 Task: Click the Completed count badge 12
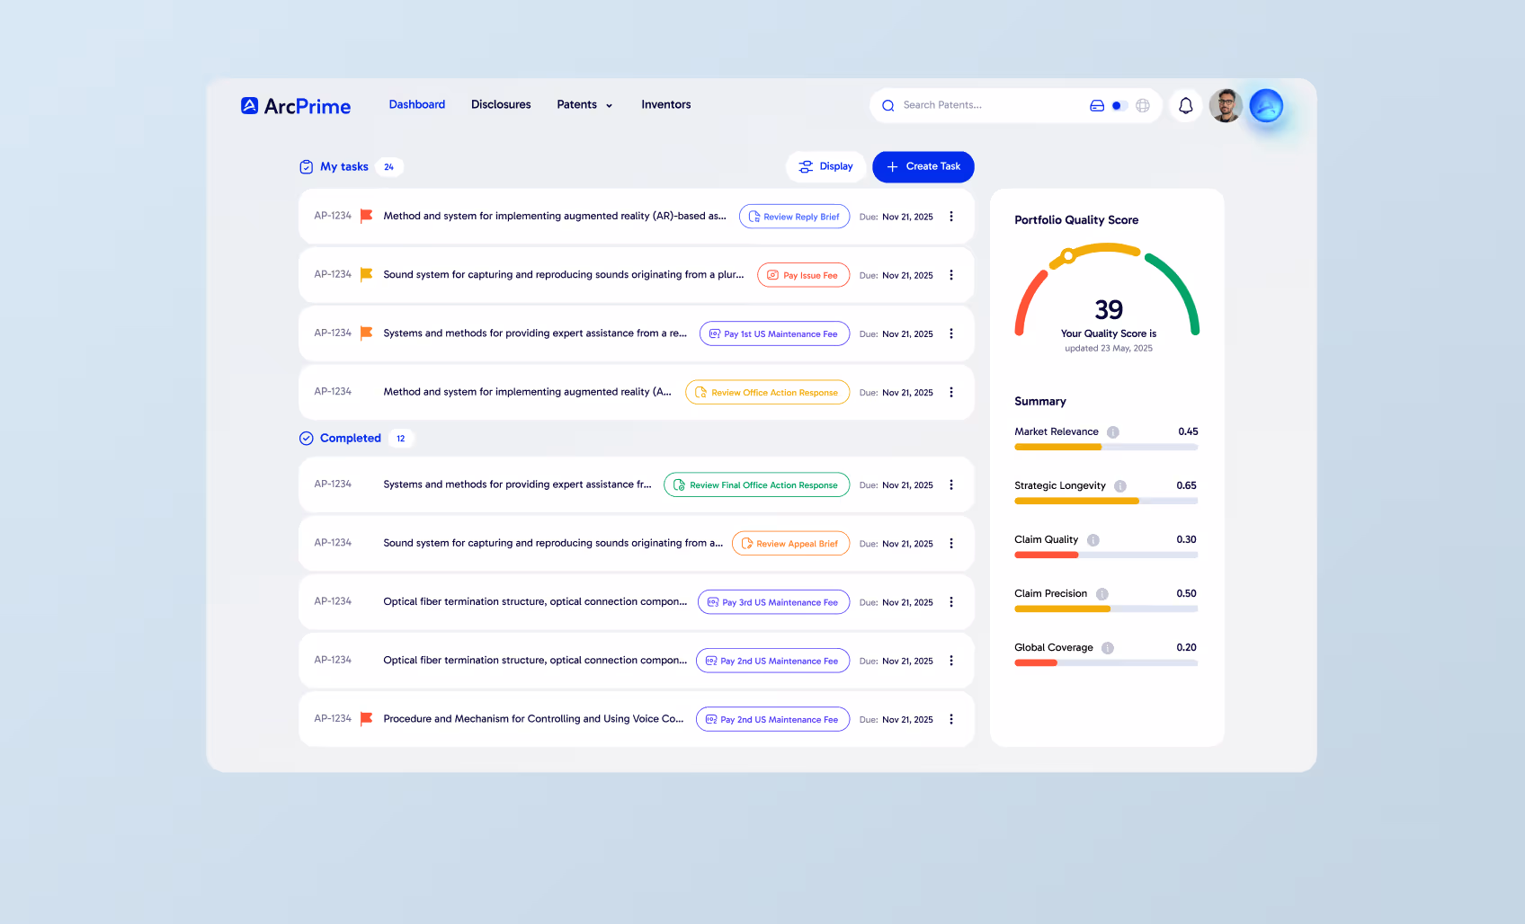tap(401, 439)
